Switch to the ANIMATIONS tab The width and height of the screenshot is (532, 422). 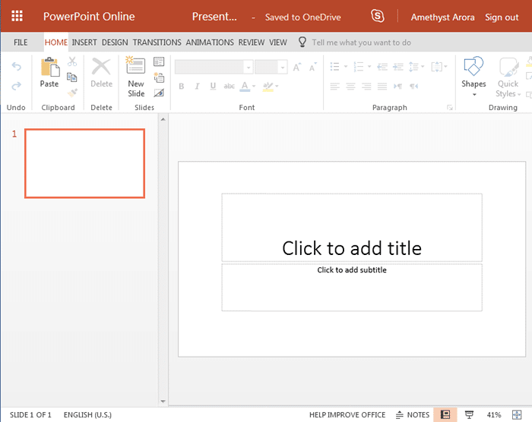210,43
